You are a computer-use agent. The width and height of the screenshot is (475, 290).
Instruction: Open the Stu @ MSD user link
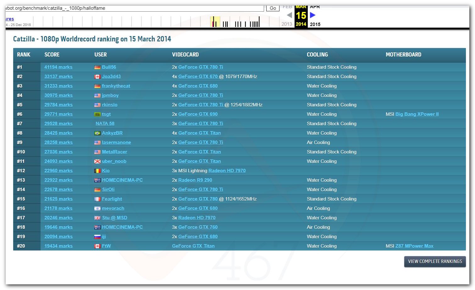115,218
